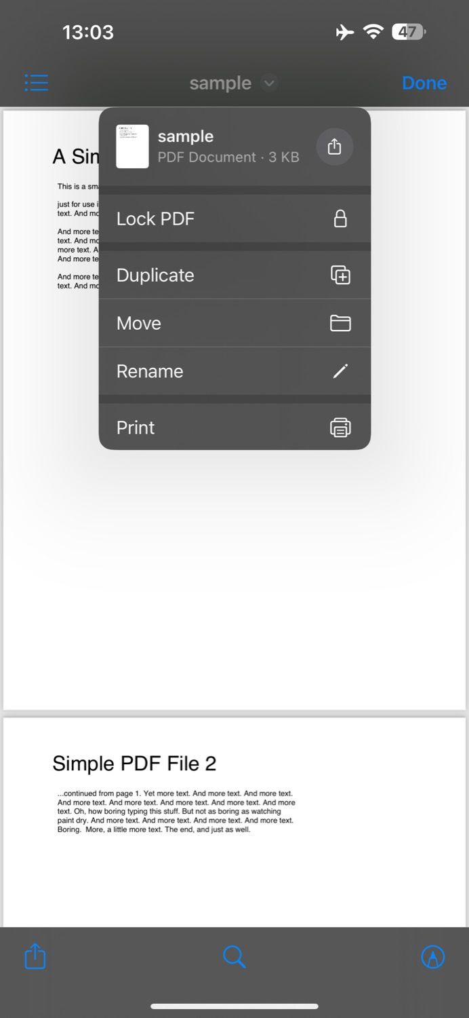Select the Lock PDF padlock icon
469x1018 pixels.
(x=340, y=219)
